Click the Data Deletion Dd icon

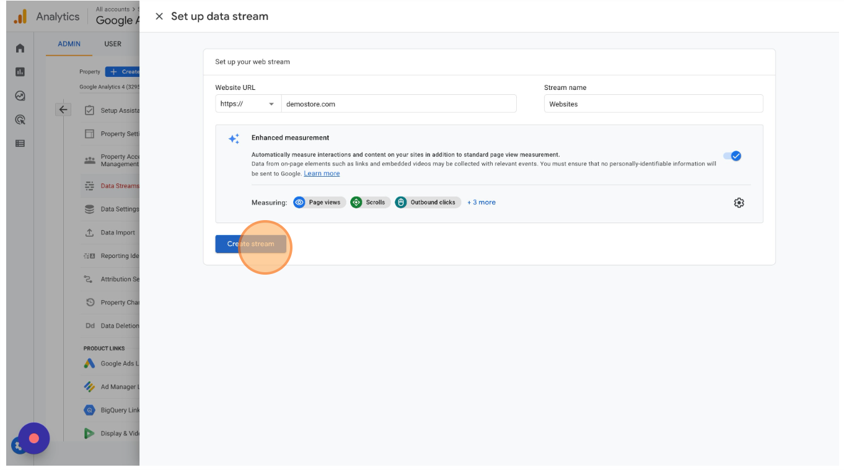pos(90,326)
